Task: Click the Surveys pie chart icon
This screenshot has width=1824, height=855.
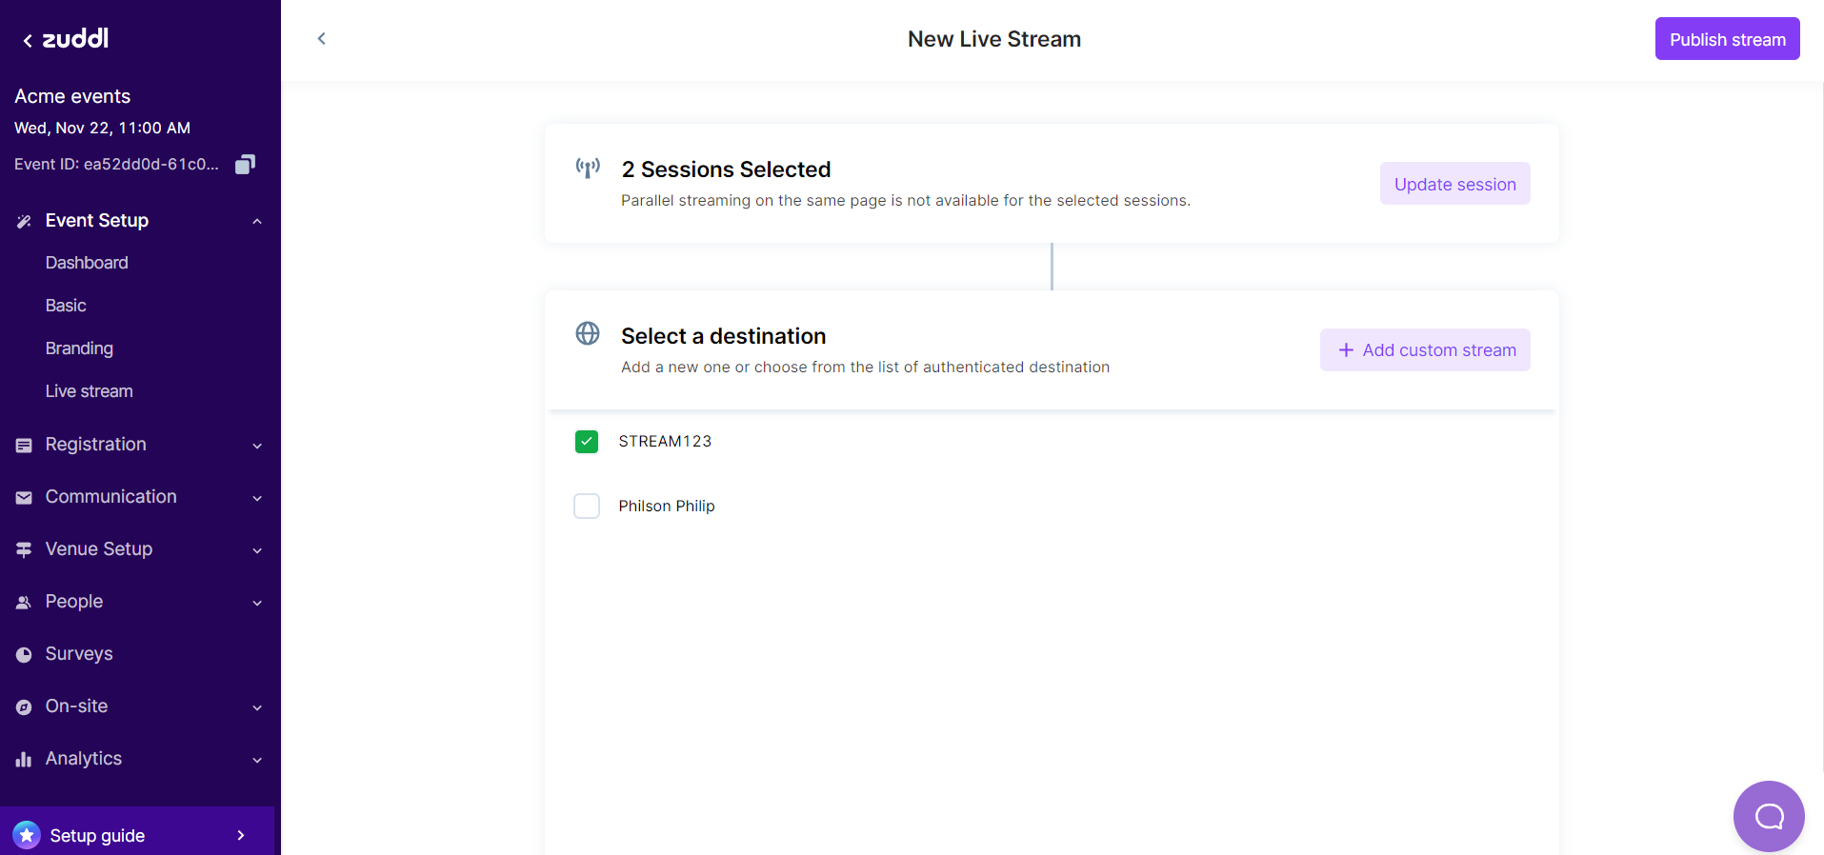Action: coord(24,654)
